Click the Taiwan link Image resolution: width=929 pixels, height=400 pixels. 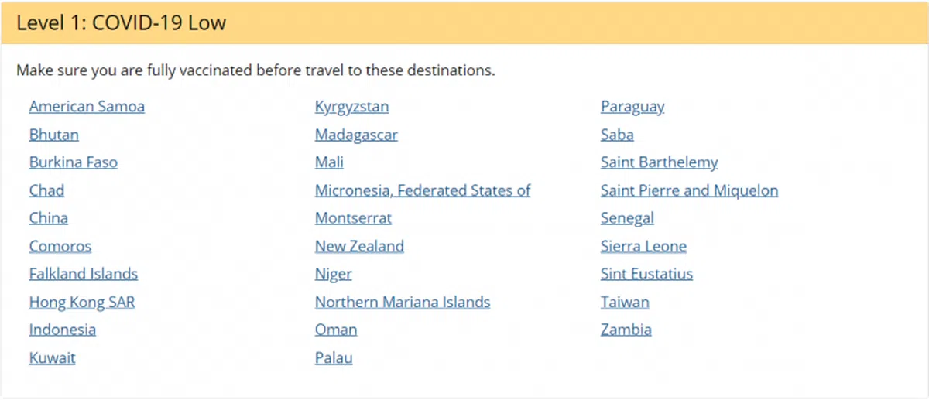coord(625,302)
